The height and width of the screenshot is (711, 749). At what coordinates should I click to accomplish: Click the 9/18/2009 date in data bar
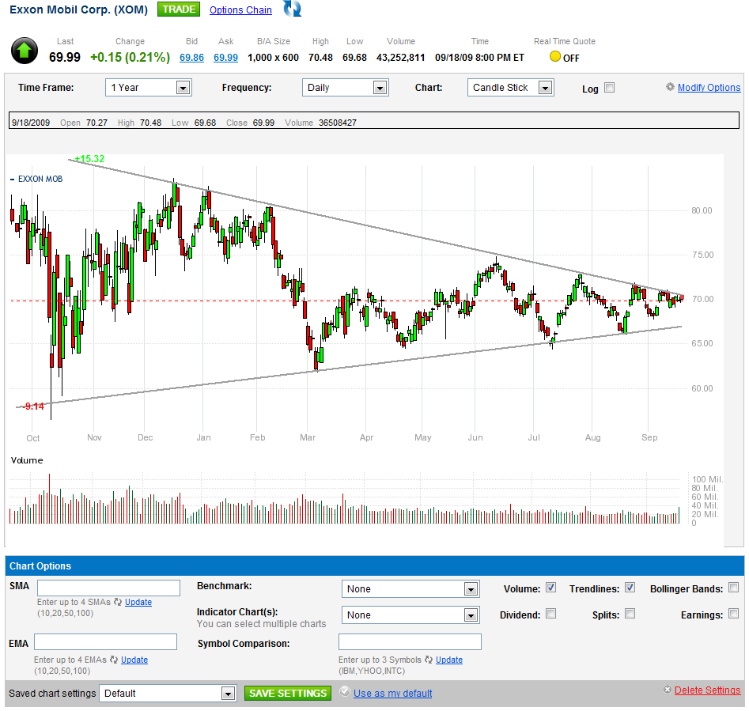point(31,123)
